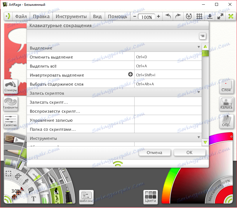Viewport: 237px width, 212px height.
Task: Click the green X close icon
Action: point(231,16)
